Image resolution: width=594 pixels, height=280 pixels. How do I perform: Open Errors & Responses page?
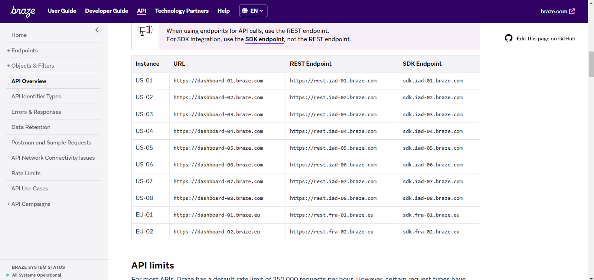(36, 112)
